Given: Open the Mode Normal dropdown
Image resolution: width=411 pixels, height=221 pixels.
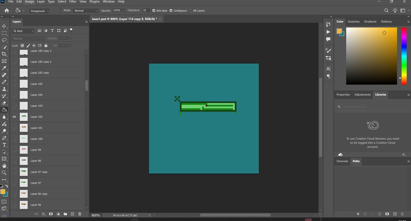Looking at the screenshot, I should [86, 11].
